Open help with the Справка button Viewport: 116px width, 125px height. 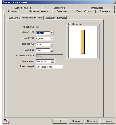coord(108,121)
